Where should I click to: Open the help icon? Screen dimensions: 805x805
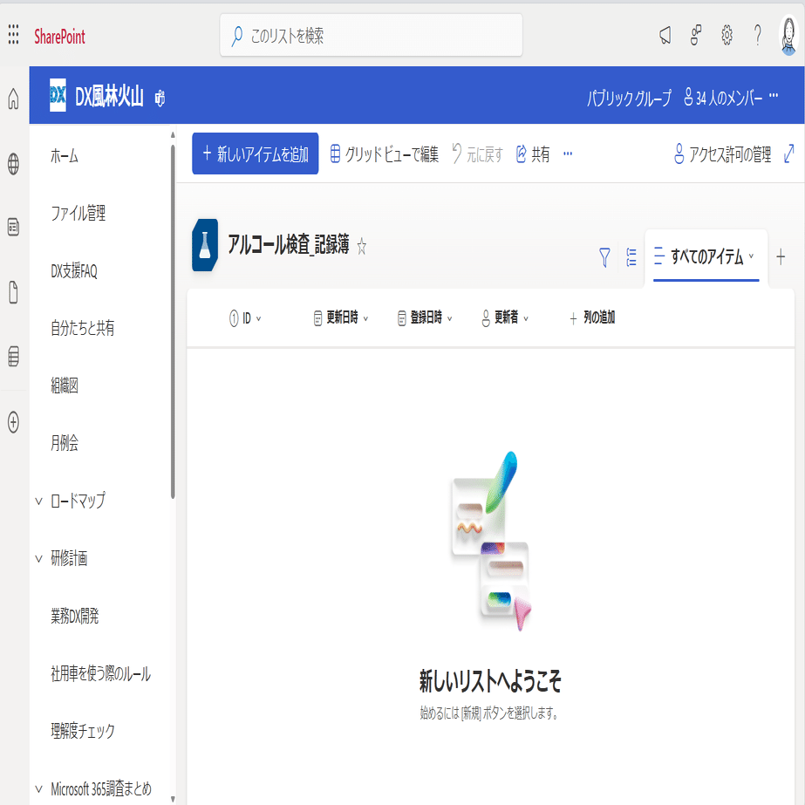pos(757,35)
